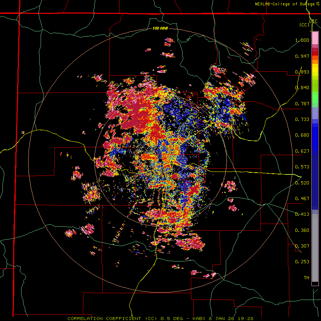Select the 0.733 scale value
Image resolution: width=321 pixels, height=321 pixels.
tap(302, 119)
